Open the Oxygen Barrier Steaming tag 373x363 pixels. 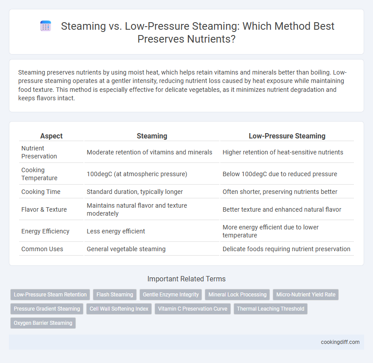click(x=43, y=323)
